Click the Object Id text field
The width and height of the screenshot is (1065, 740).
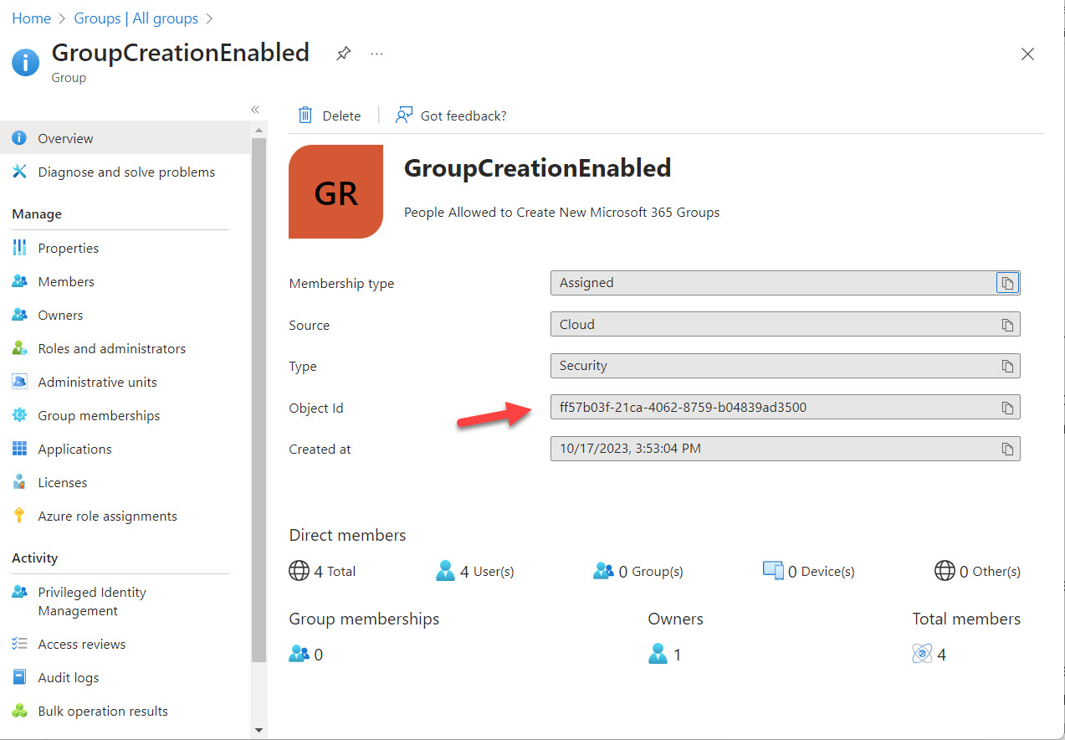tap(770, 408)
